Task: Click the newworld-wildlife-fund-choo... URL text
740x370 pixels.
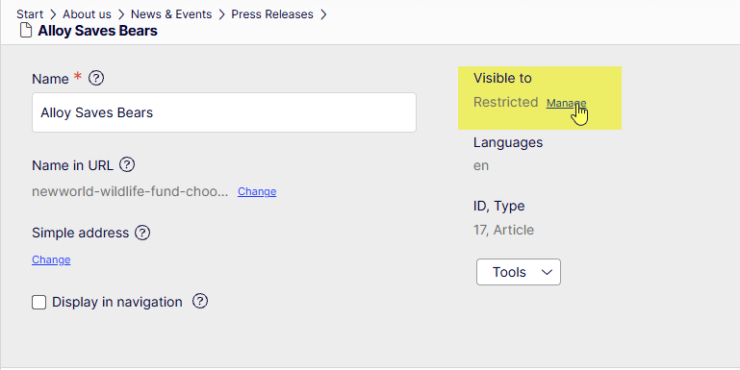Action: [x=130, y=191]
